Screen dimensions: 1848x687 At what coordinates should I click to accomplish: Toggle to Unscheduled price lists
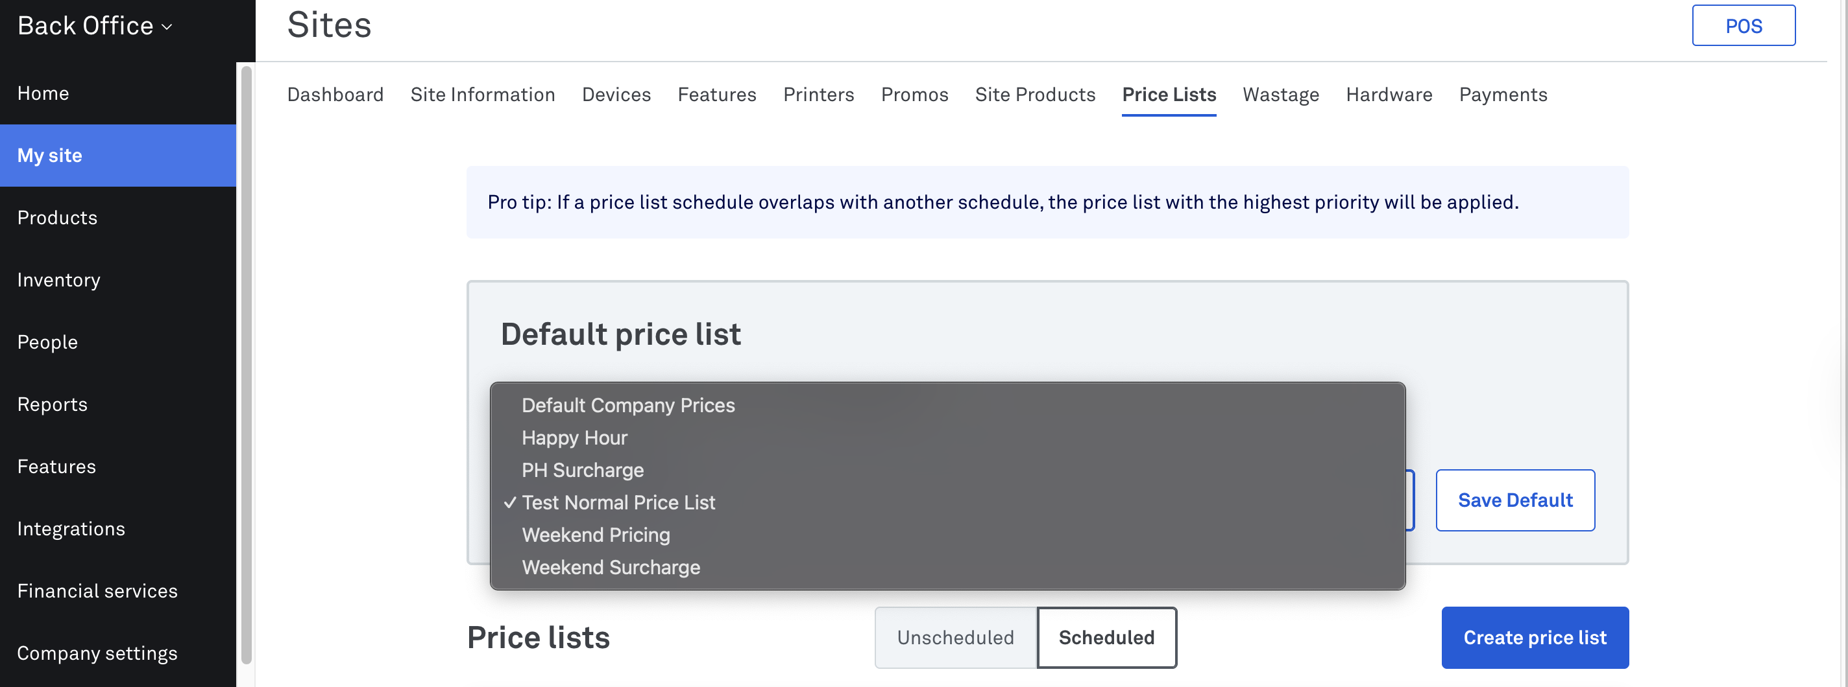pyautogui.click(x=956, y=638)
